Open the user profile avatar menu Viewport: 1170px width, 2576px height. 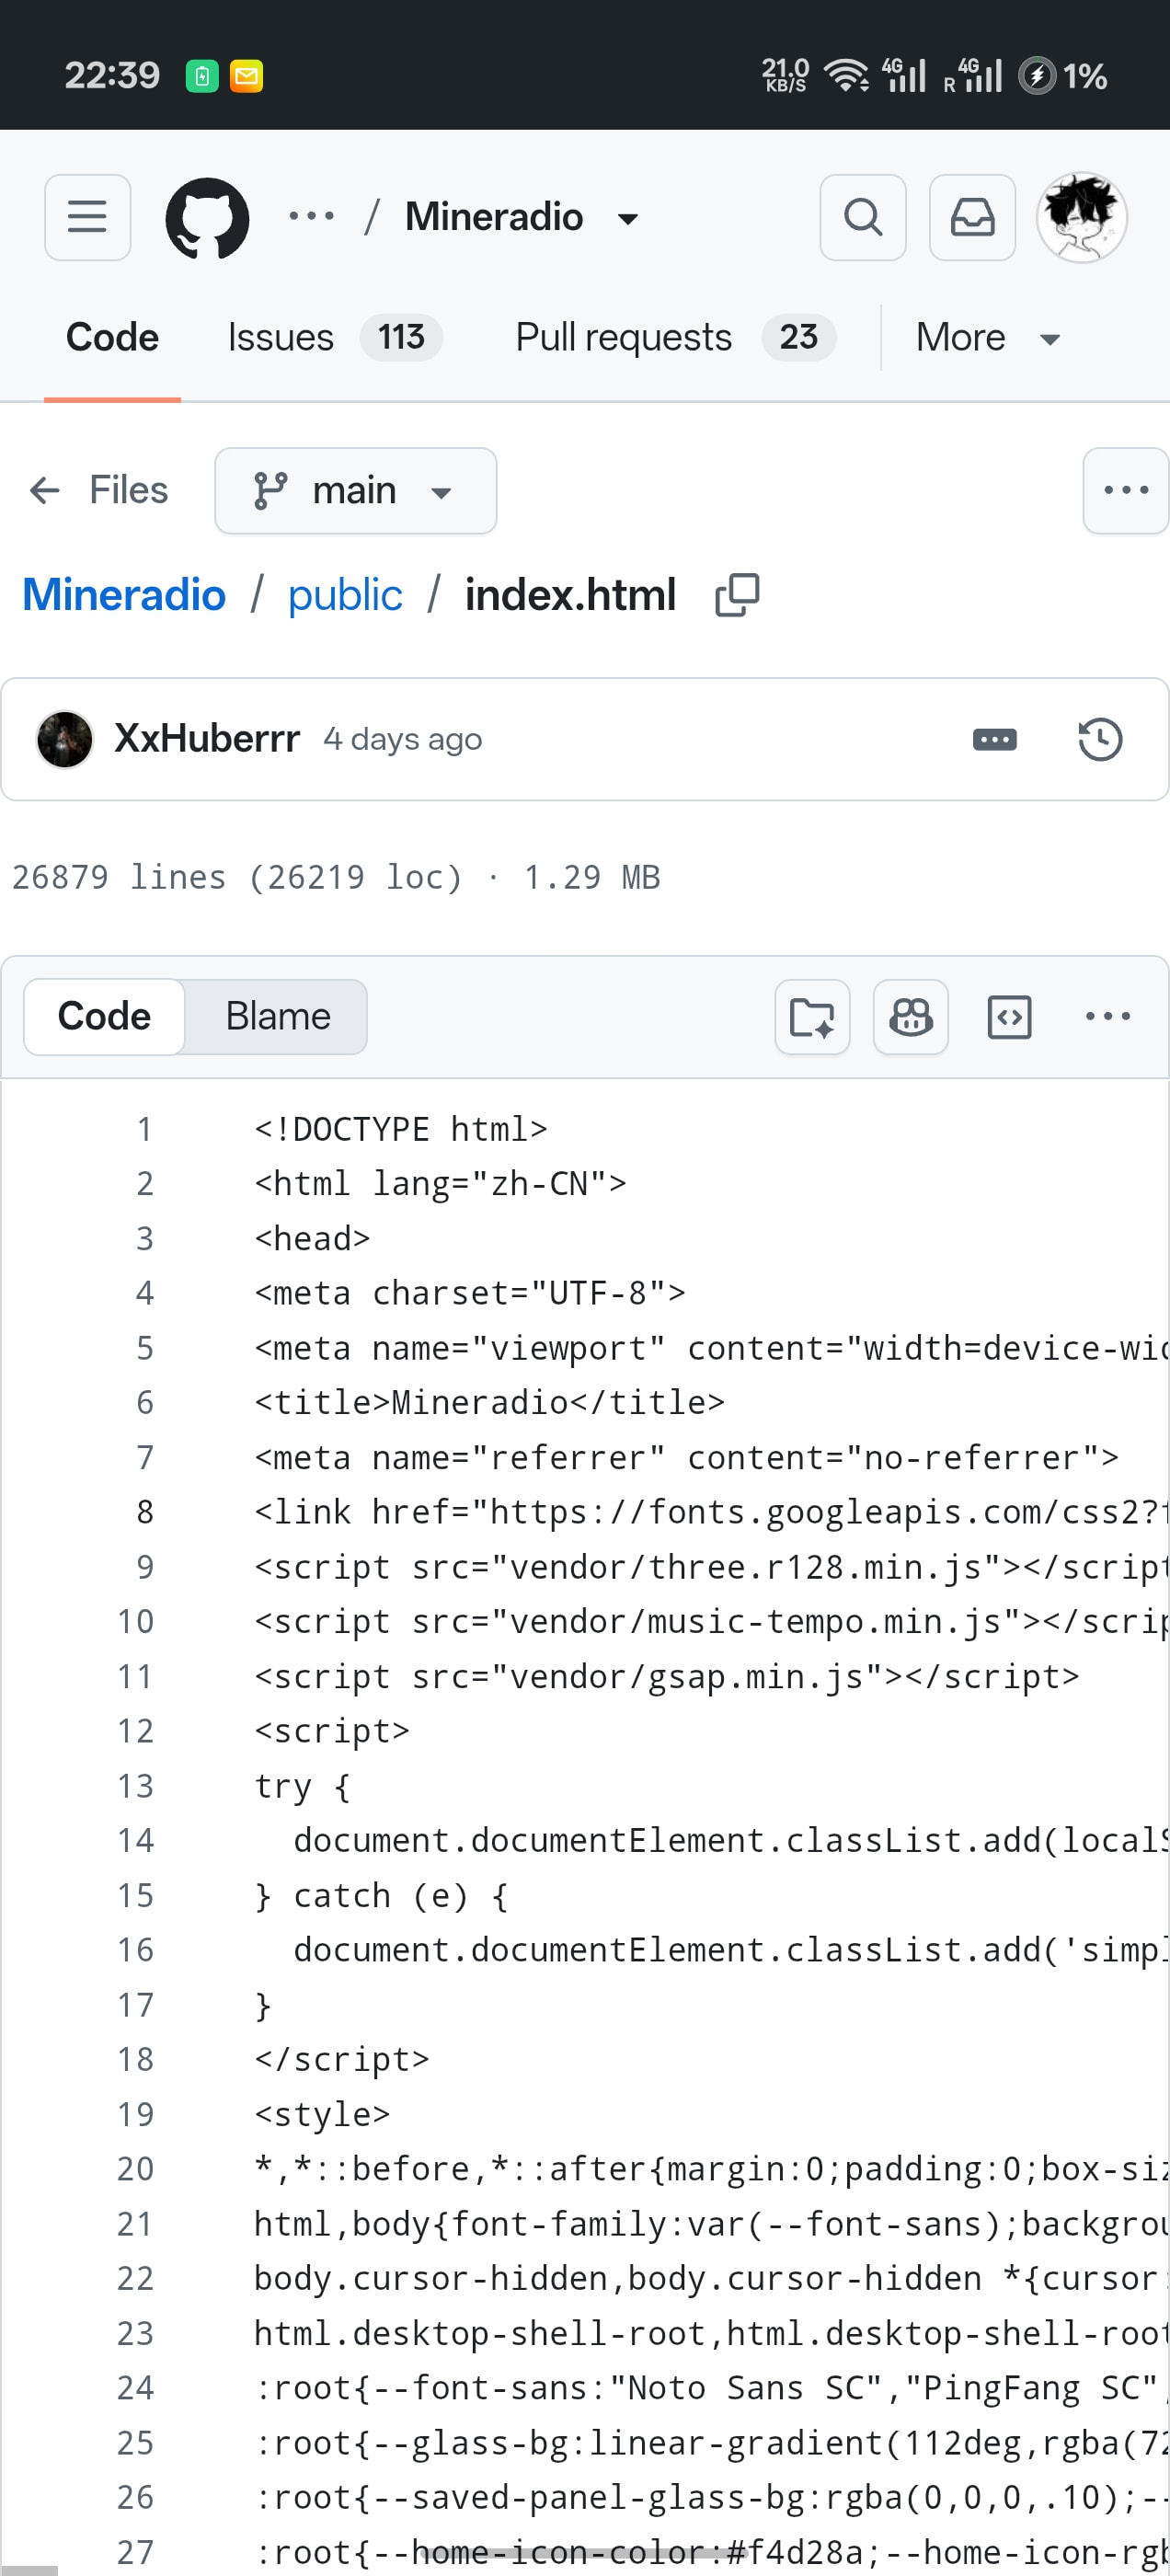tap(1081, 217)
